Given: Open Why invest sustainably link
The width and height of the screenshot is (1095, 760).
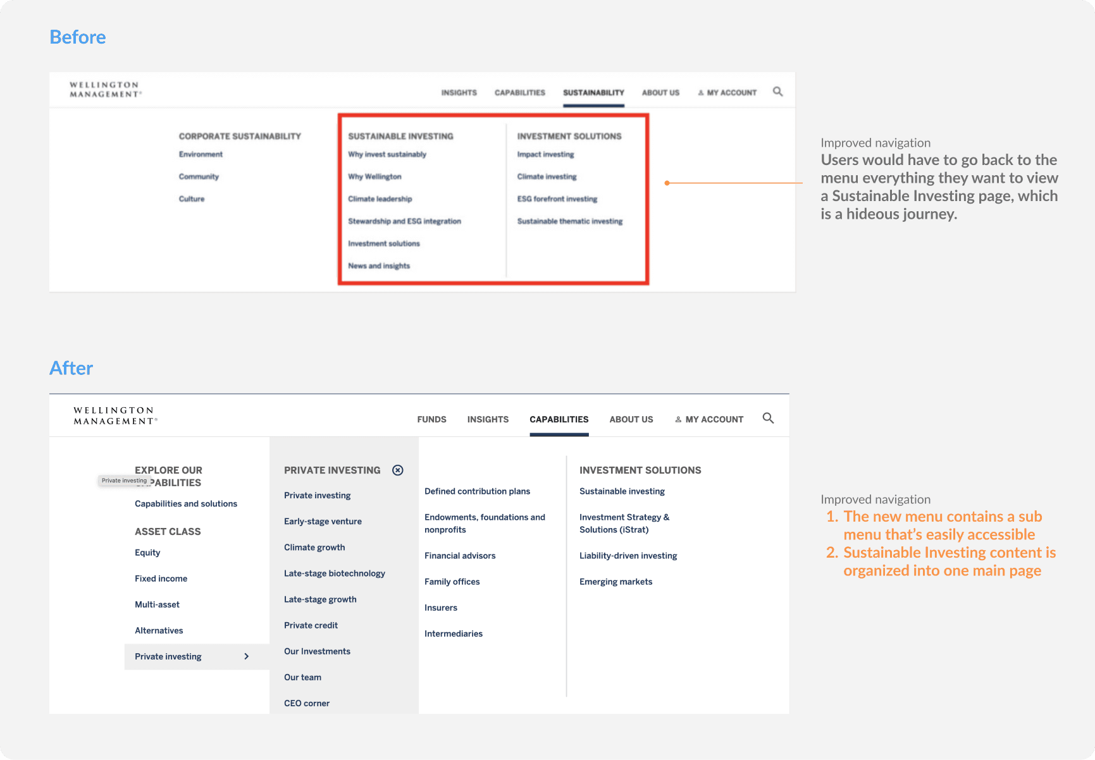Looking at the screenshot, I should 387,154.
